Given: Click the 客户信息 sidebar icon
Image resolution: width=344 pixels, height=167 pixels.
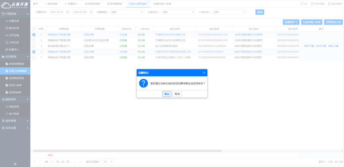Looking at the screenshot, I should point(7,114).
